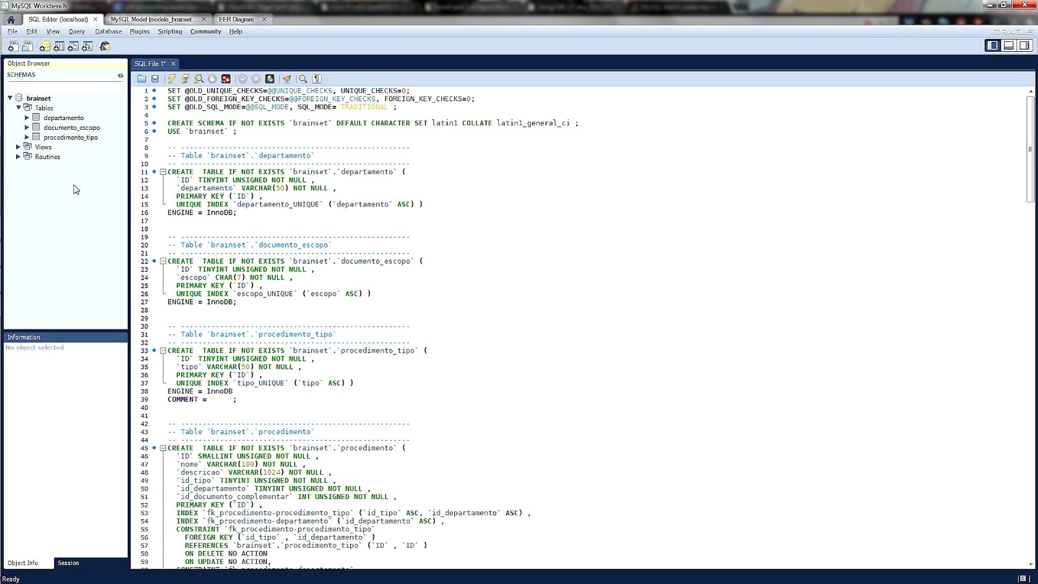The image size is (1038, 584).
Task: Open a SQL script file from toolbar
Action: click(x=142, y=78)
